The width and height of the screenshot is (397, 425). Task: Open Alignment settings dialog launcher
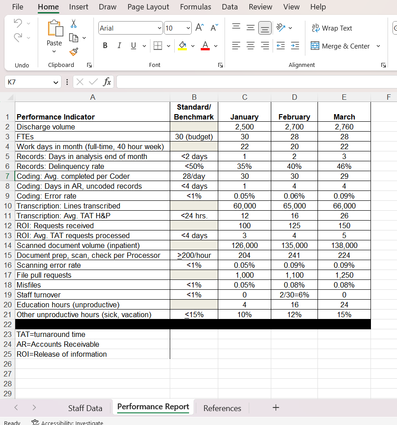[x=383, y=65]
